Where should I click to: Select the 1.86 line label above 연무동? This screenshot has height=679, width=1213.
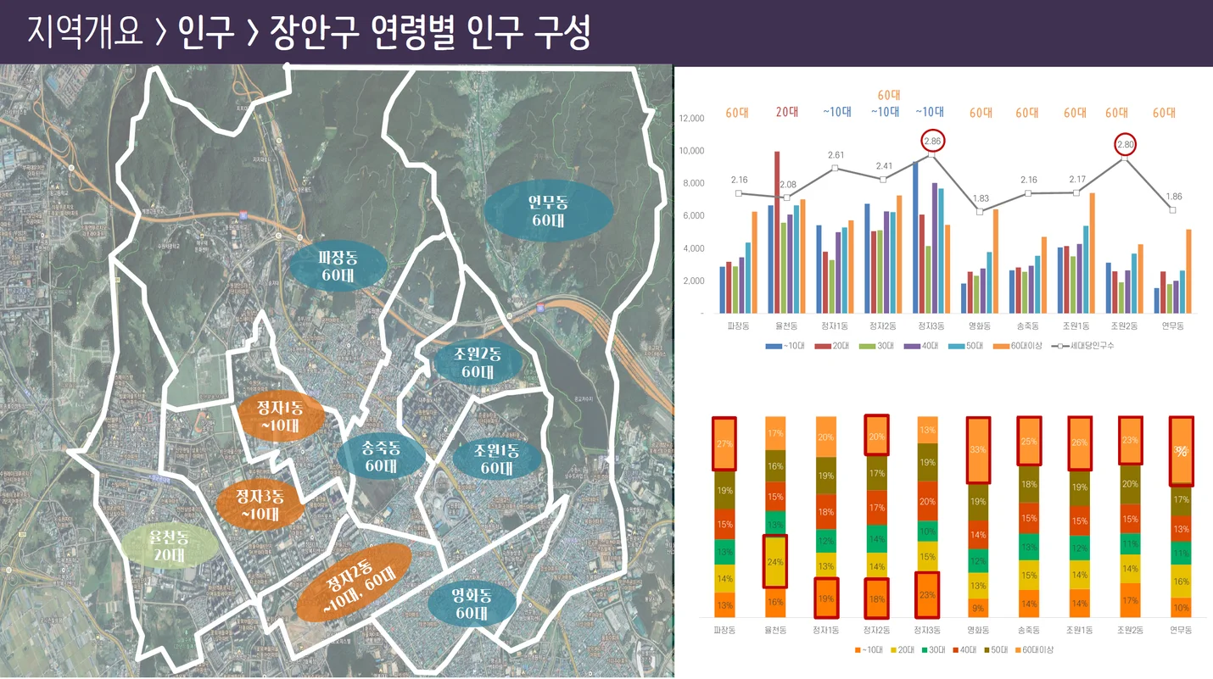pyautogui.click(x=1173, y=197)
